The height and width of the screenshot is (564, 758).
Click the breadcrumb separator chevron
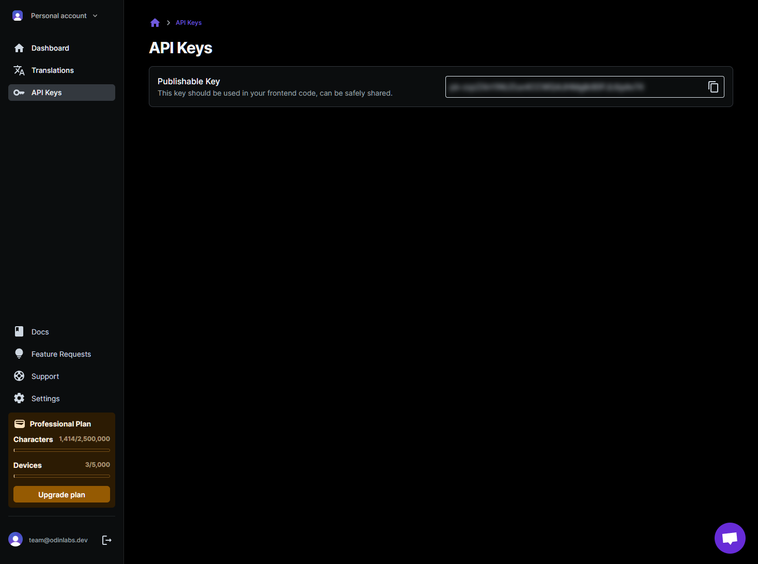[168, 23]
